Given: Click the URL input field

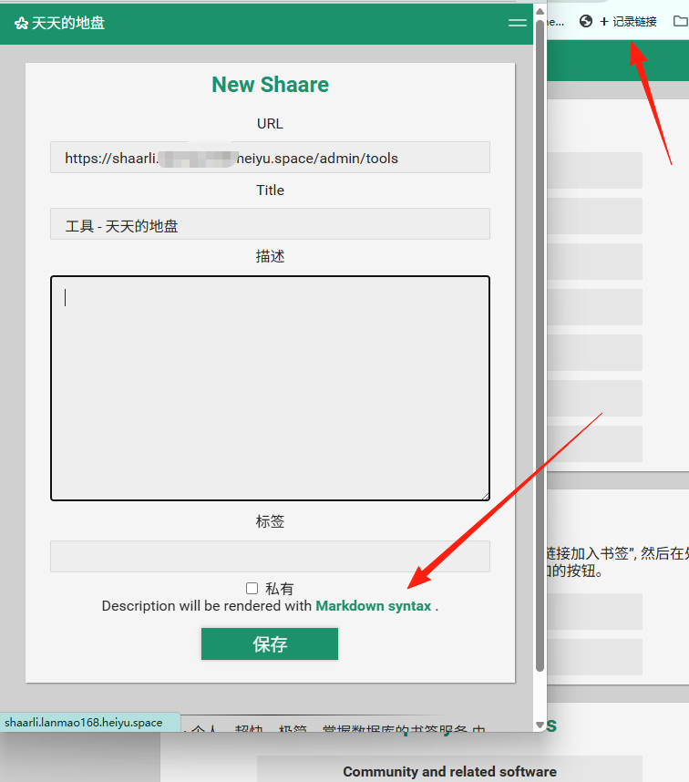Looking at the screenshot, I should [x=270, y=158].
